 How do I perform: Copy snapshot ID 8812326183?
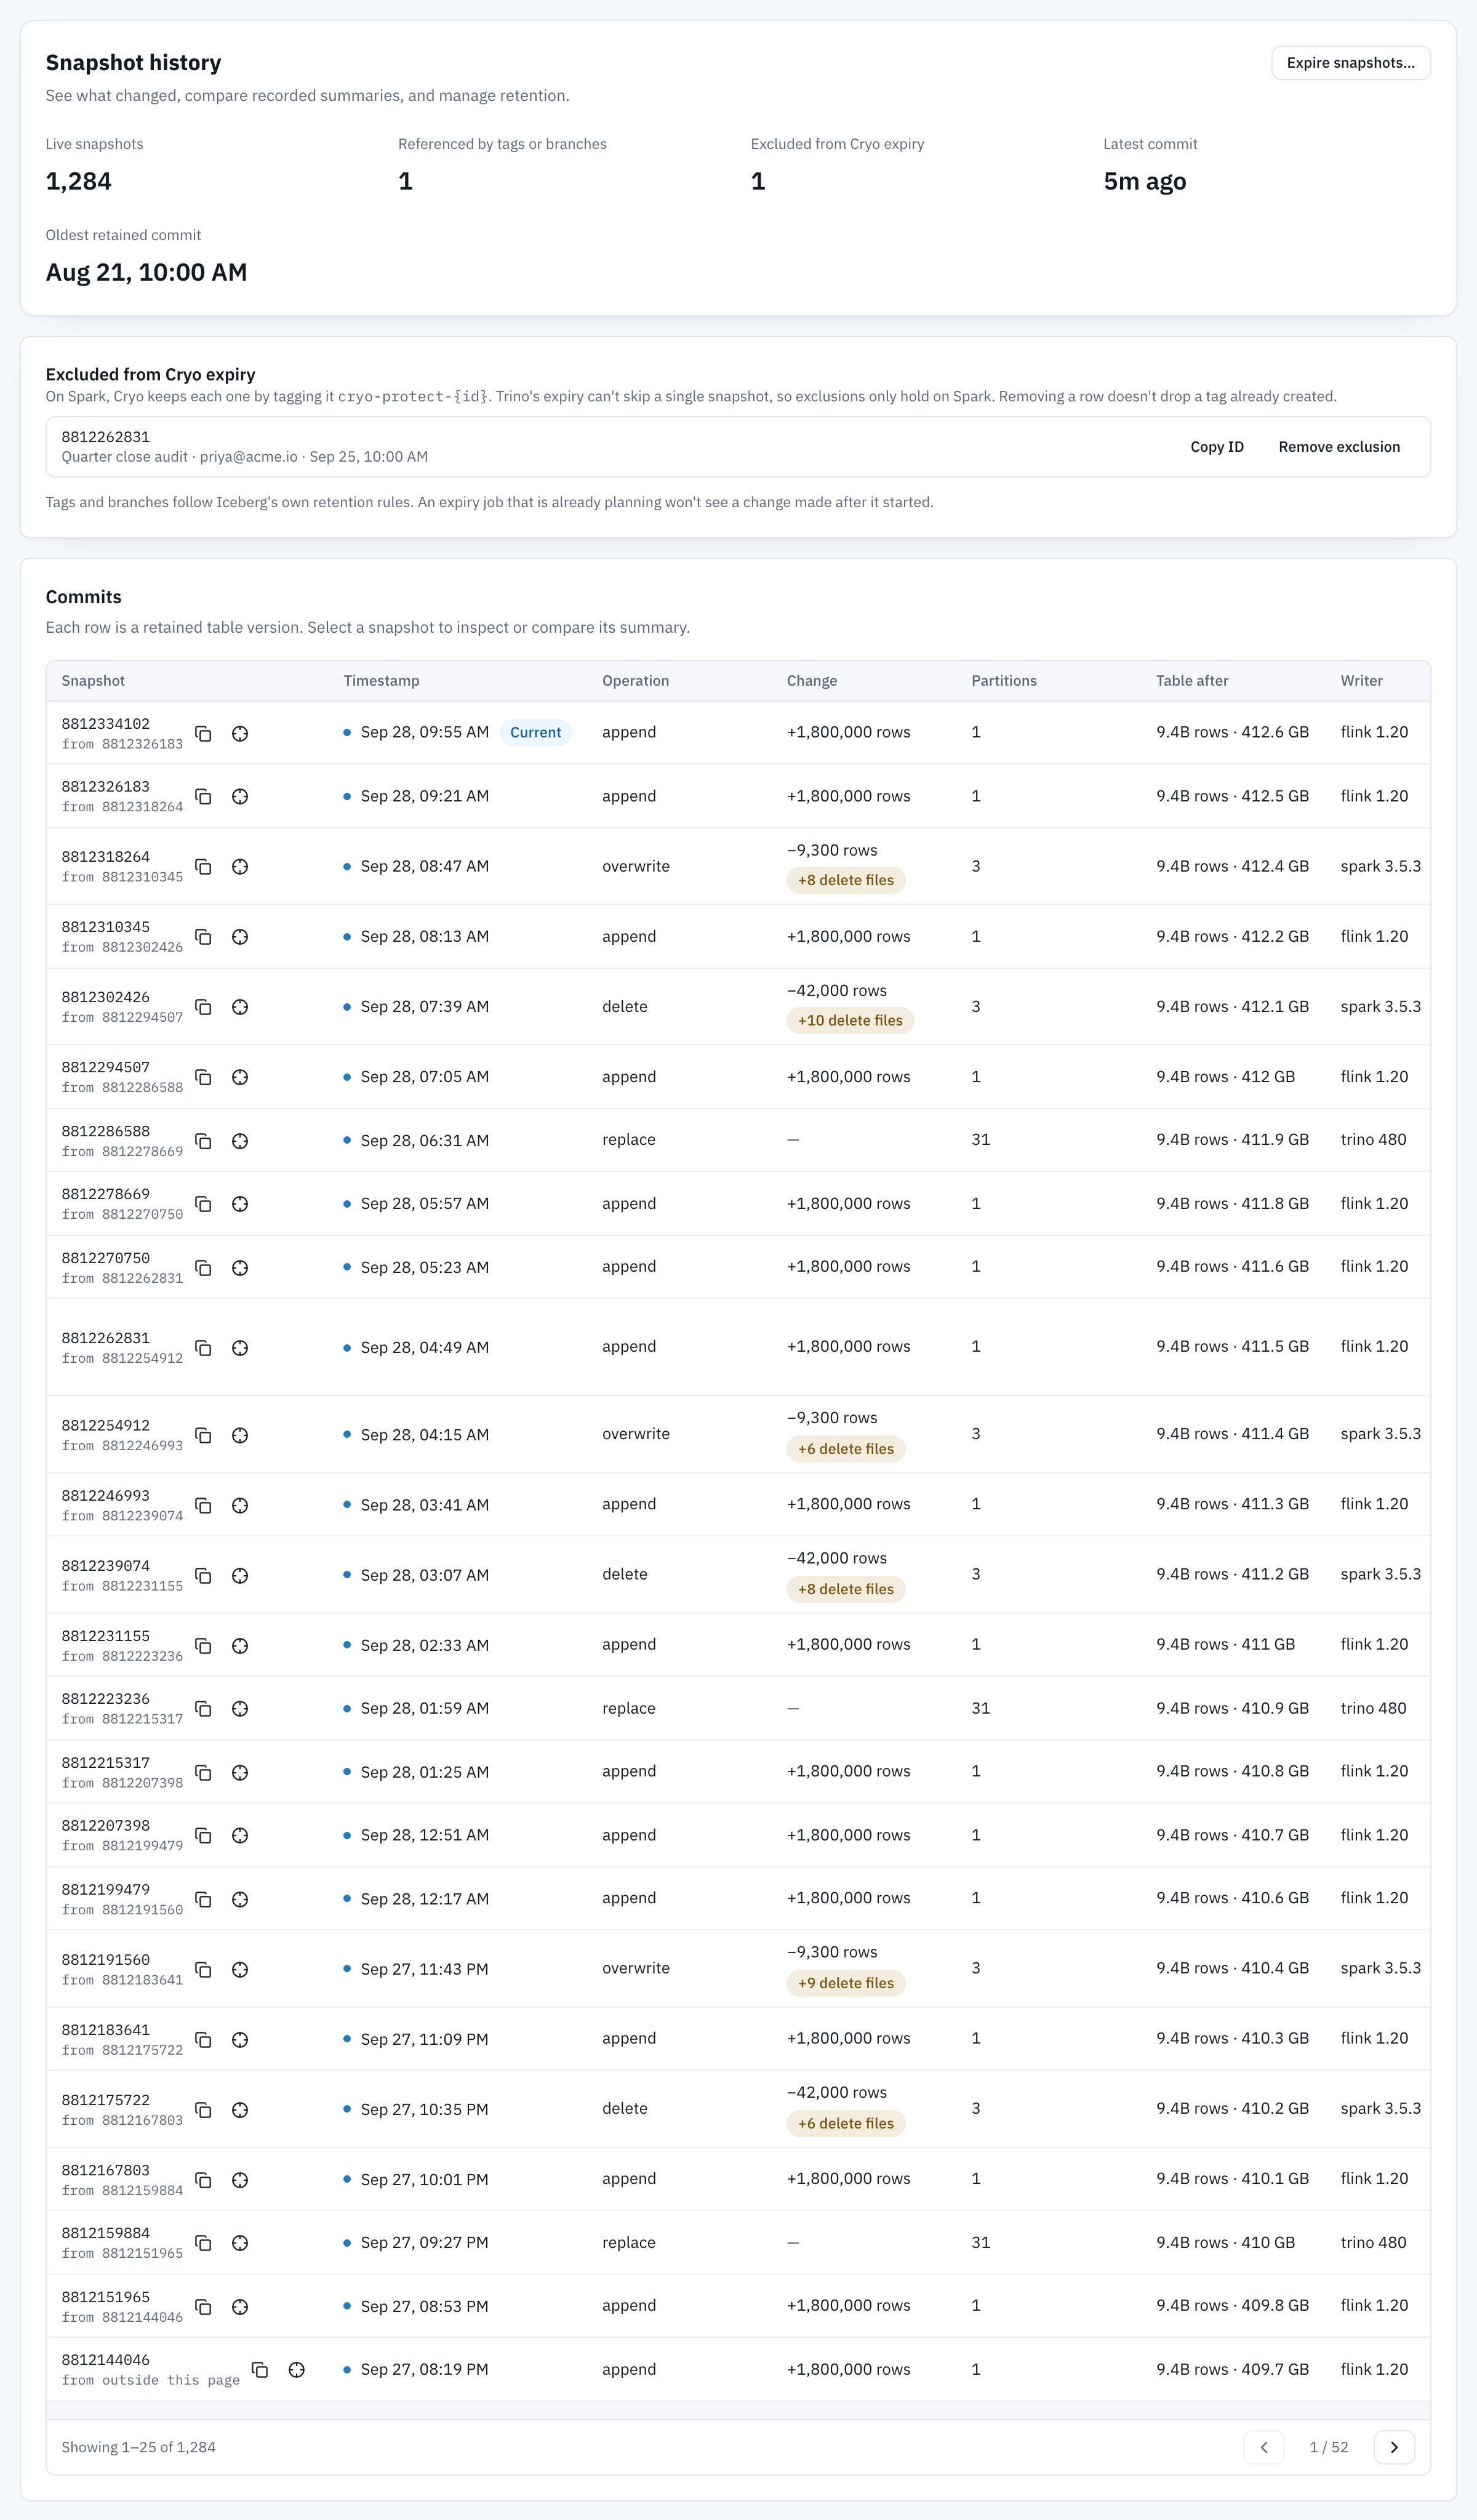(x=203, y=797)
